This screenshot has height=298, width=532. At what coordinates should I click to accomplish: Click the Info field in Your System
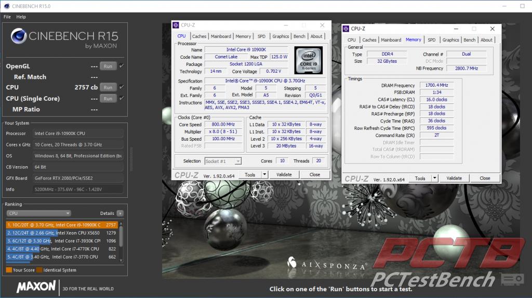78,189
